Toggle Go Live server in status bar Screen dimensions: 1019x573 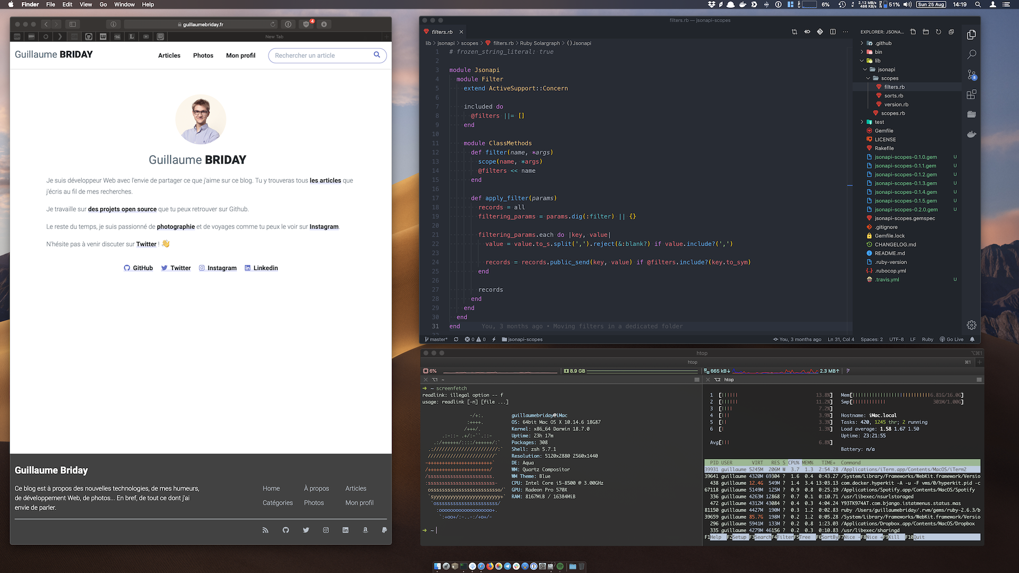[952, 340]
